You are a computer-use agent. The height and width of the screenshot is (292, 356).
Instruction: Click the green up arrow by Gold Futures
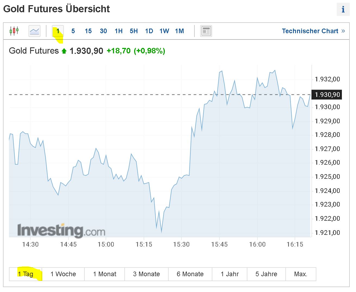click(x=64, y=51)
